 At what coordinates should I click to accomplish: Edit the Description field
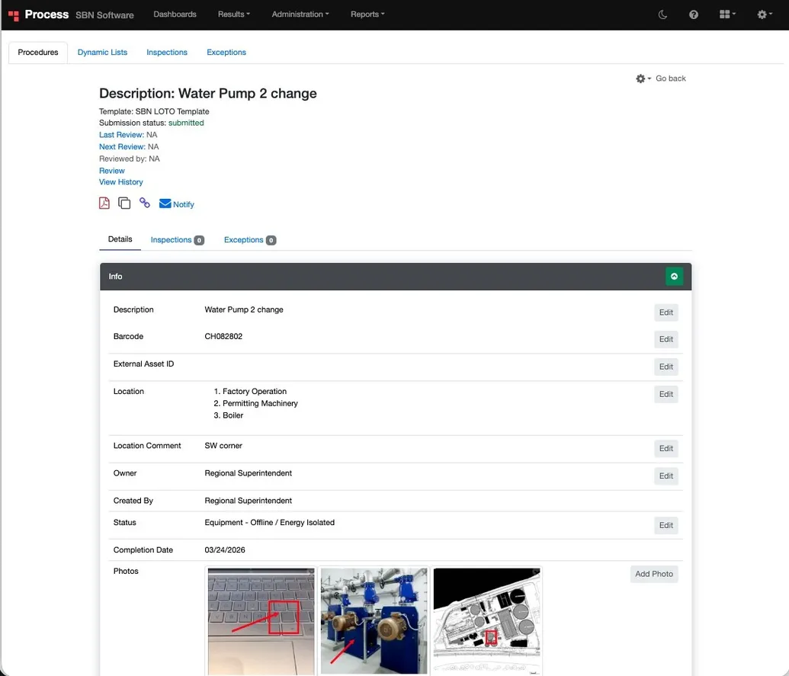click(x=666, y=312)
